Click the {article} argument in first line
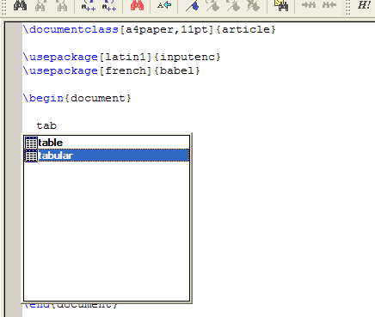Viewport: 375px width, 317px height. pyautogui.click(x=245, y=29)
